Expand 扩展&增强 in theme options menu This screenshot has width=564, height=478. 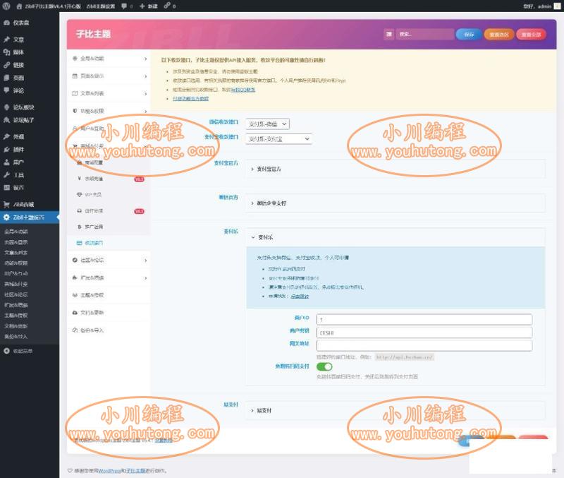point(109,277)
